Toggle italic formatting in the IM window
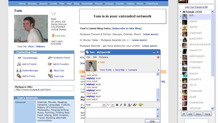 pos(121,105)
